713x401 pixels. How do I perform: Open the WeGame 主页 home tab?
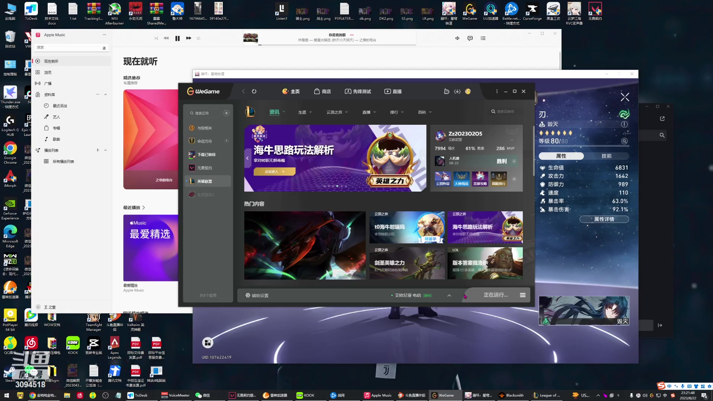(x=291, y=91)
